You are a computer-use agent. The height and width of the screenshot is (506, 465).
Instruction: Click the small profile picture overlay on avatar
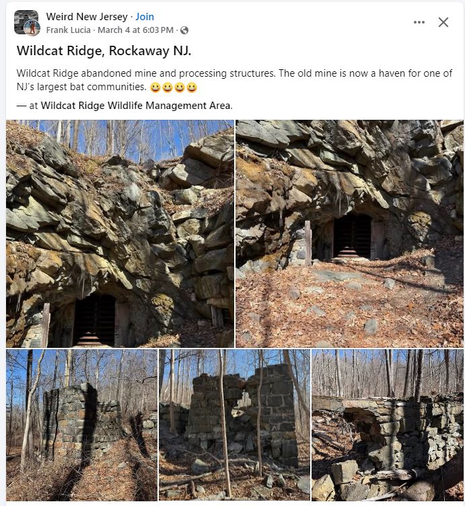click(x=32, y=28)
